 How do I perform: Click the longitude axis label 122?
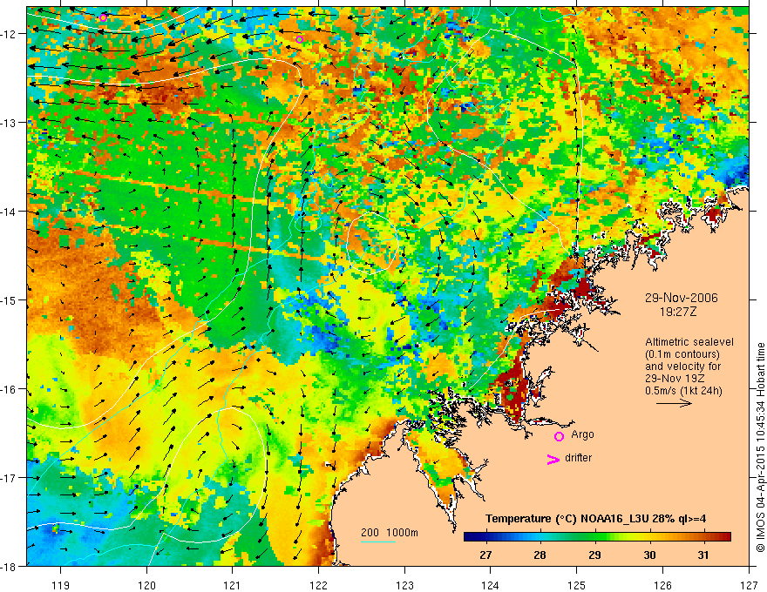(x=318, y=585)
